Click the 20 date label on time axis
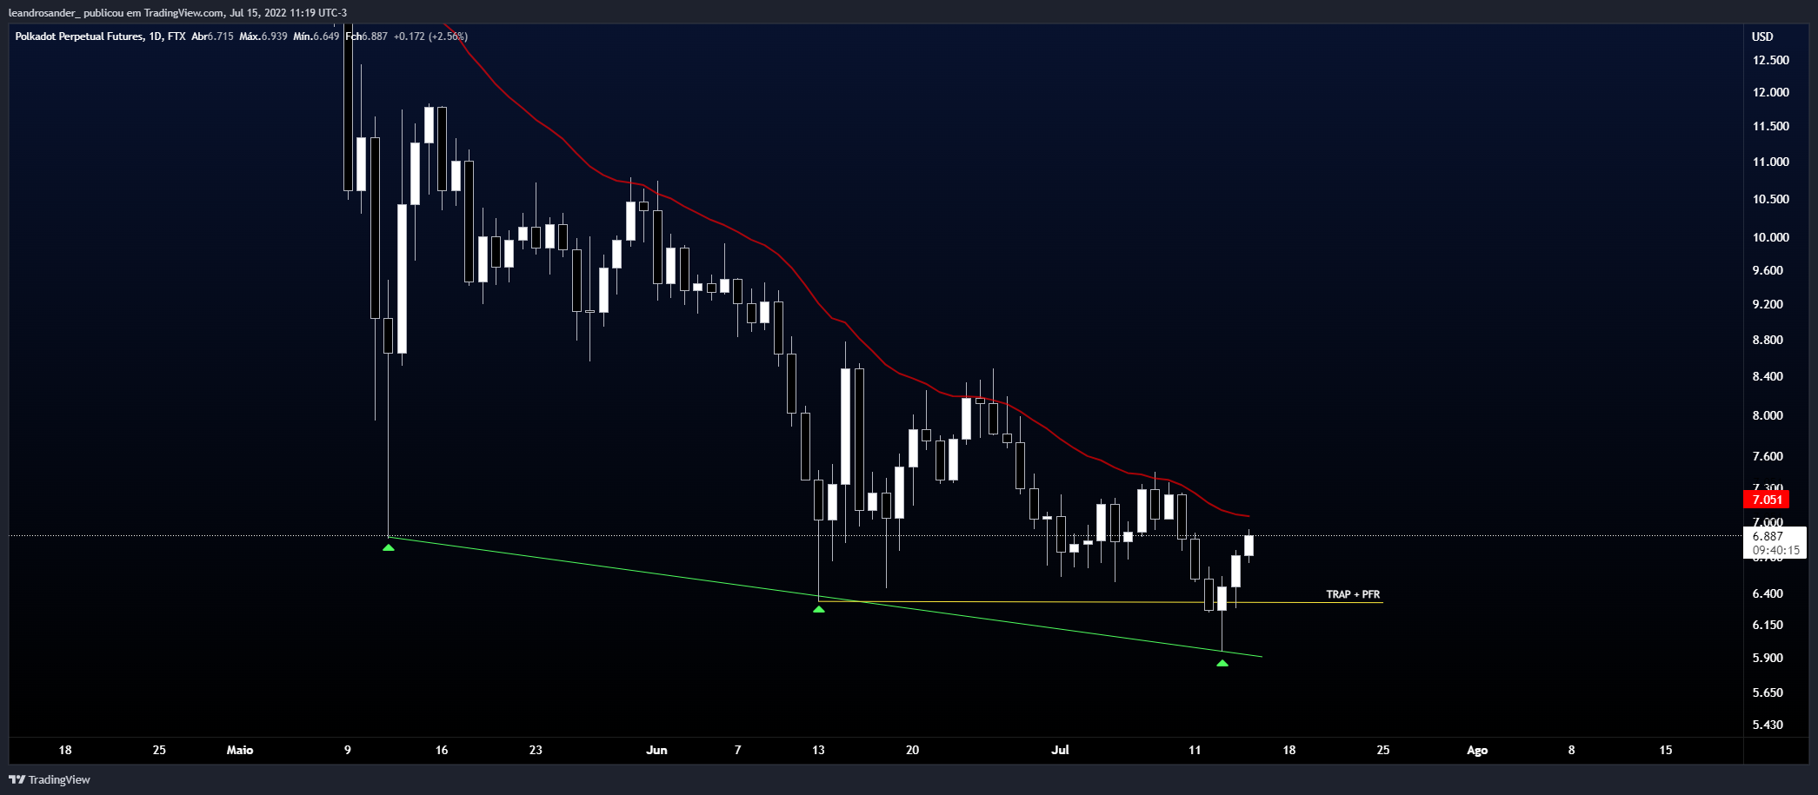1818x795 pixels. click(x=912, y=750)
